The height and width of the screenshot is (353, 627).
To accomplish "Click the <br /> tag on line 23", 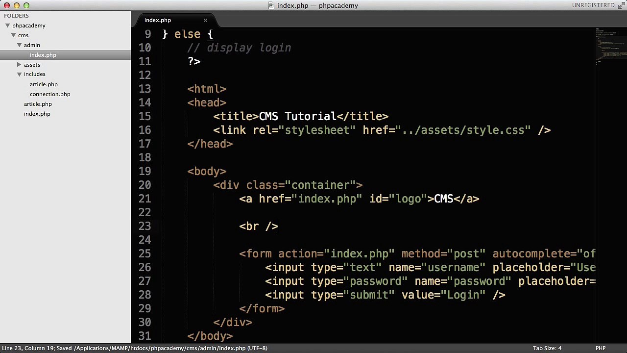I will (x=259, y=226).
